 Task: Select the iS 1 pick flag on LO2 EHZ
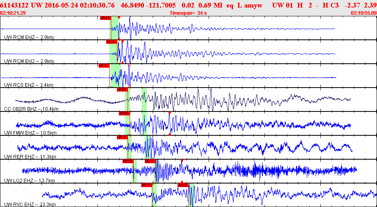(150, 161)
